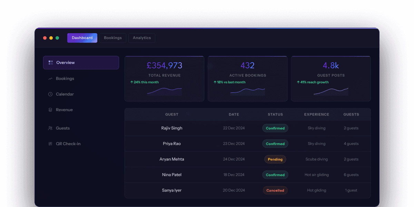The height and width of the screenshot is (207, 414).
Task: Click the ACTIVE BOOKINGS label
Action: [248, 75]
